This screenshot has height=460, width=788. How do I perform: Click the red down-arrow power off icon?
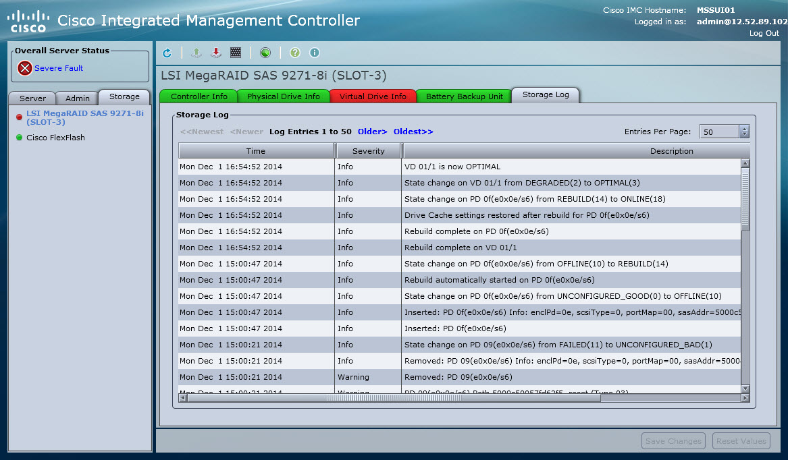(x=216, y=53)
